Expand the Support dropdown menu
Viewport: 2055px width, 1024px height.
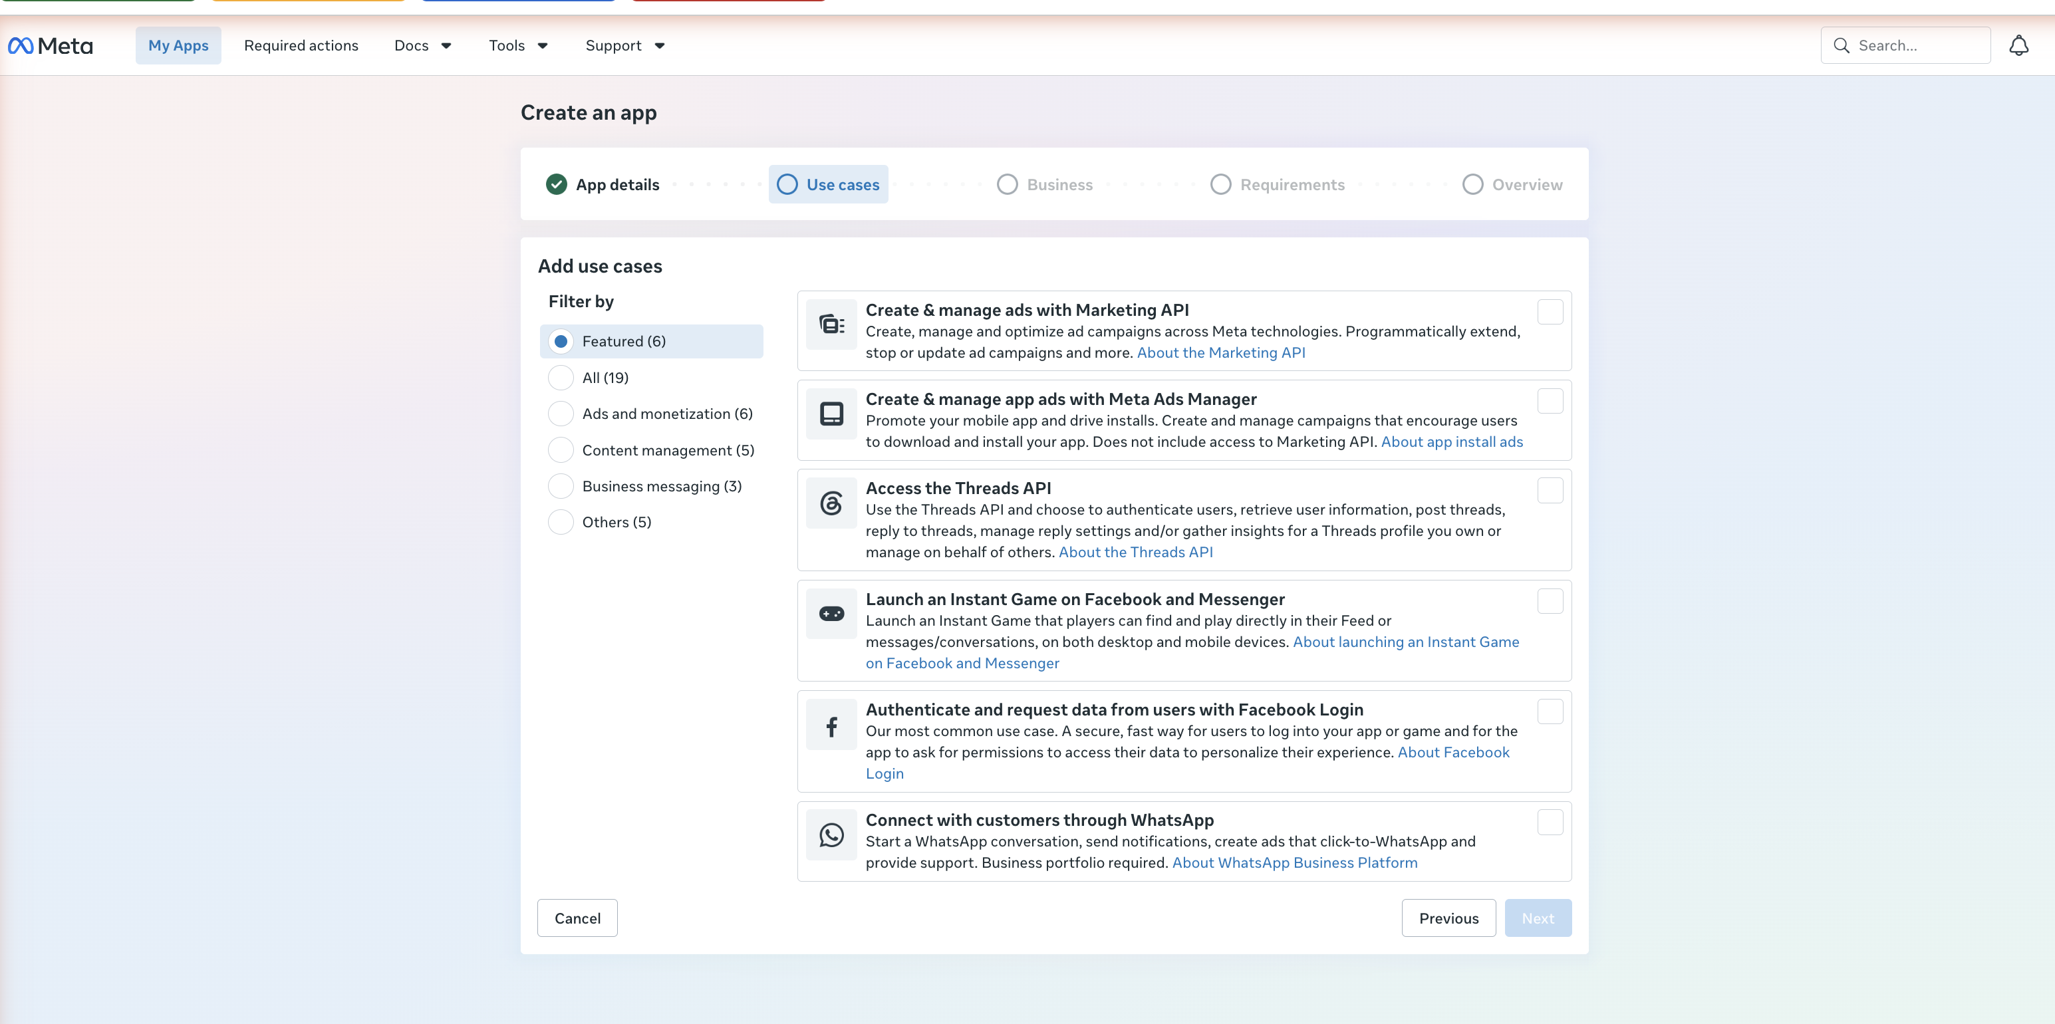tap(624, 45)
